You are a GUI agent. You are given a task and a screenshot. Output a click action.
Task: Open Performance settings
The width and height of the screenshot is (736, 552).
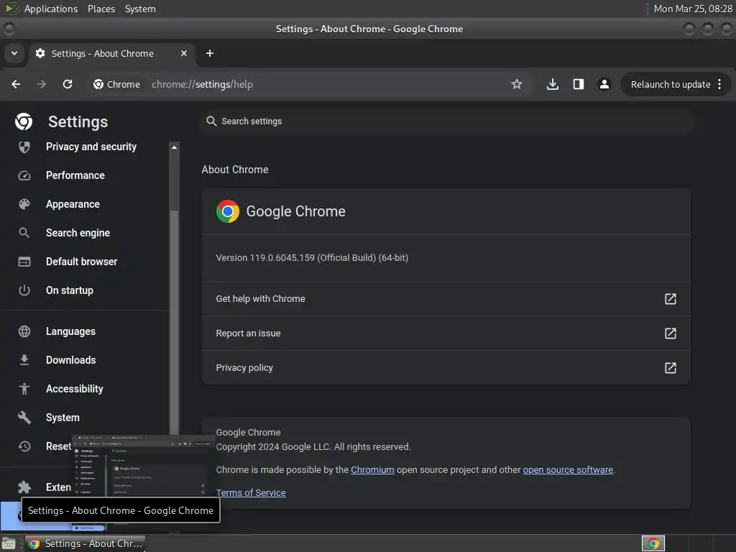[x=75, y=175]
